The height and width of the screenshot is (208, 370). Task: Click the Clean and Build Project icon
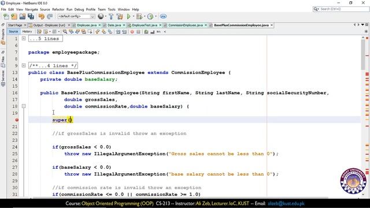tap(120, 16)
